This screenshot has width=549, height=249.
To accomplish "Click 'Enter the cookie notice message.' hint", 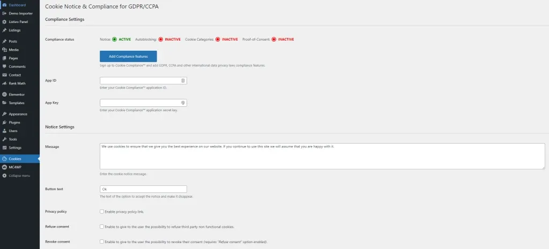I will pos(123,174).
